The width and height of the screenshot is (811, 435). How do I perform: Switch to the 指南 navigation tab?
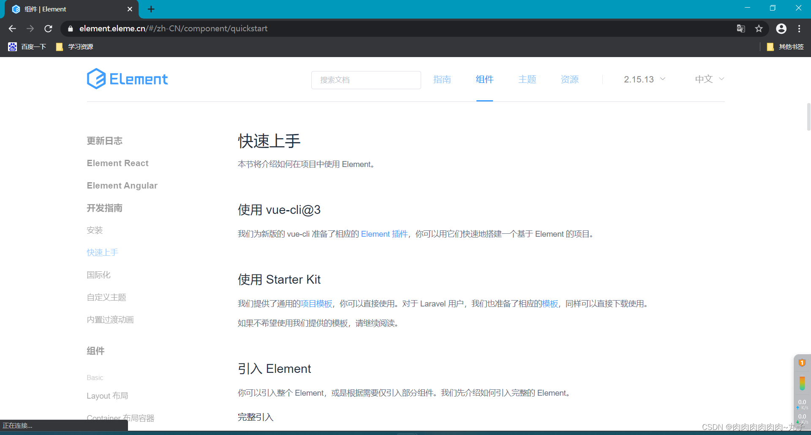tap(442, 79)
